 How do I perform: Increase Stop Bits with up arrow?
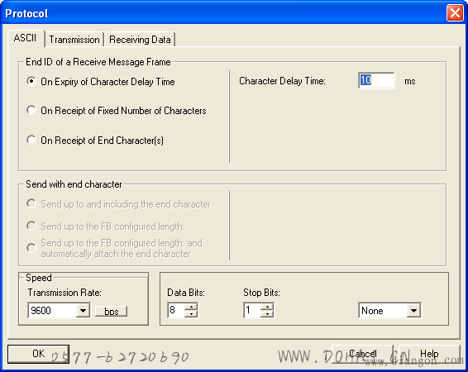pos(267,307)
